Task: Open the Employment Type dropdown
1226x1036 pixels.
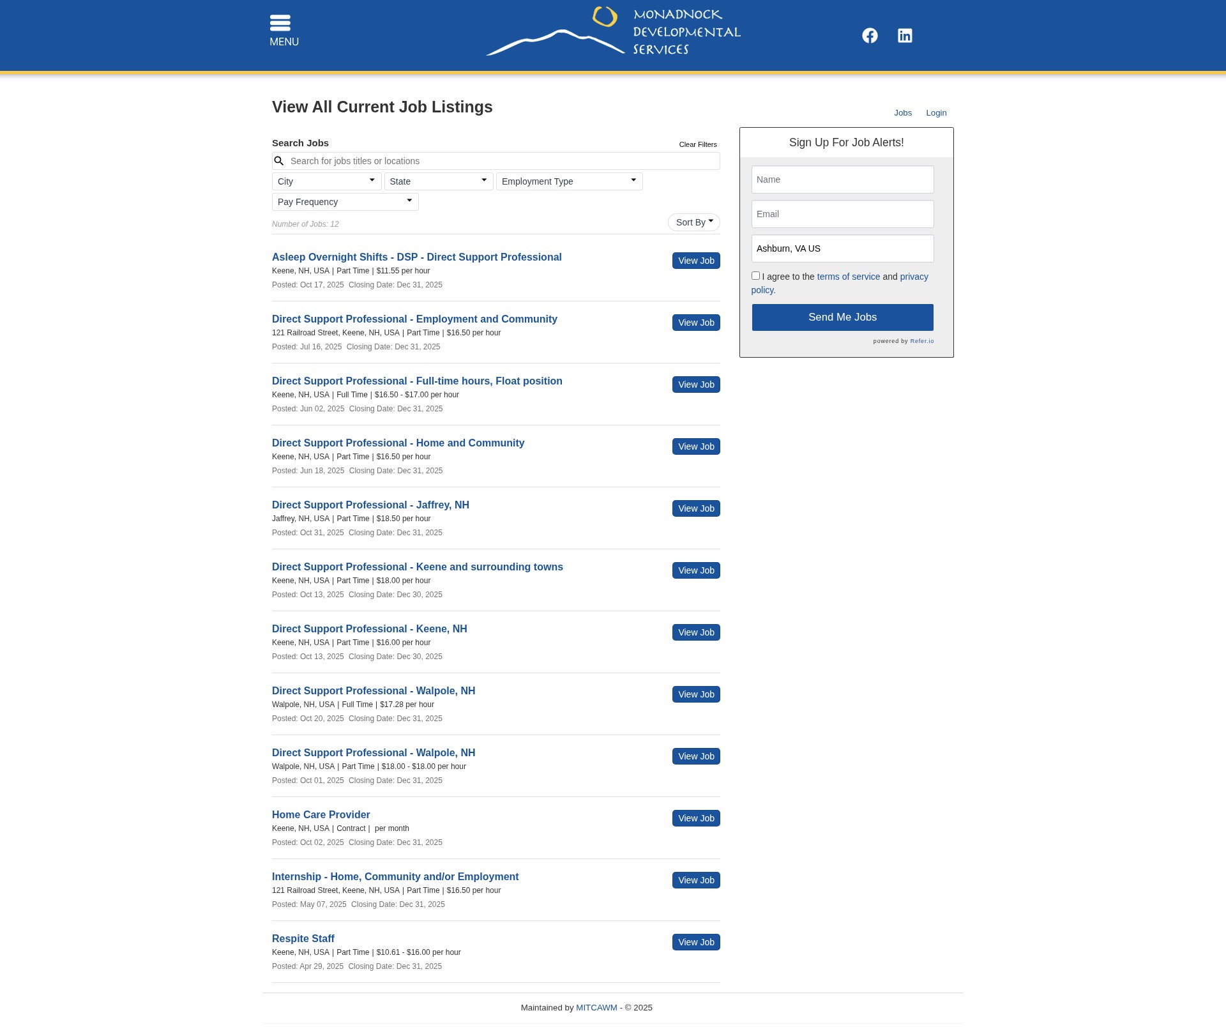Action: 569,181
